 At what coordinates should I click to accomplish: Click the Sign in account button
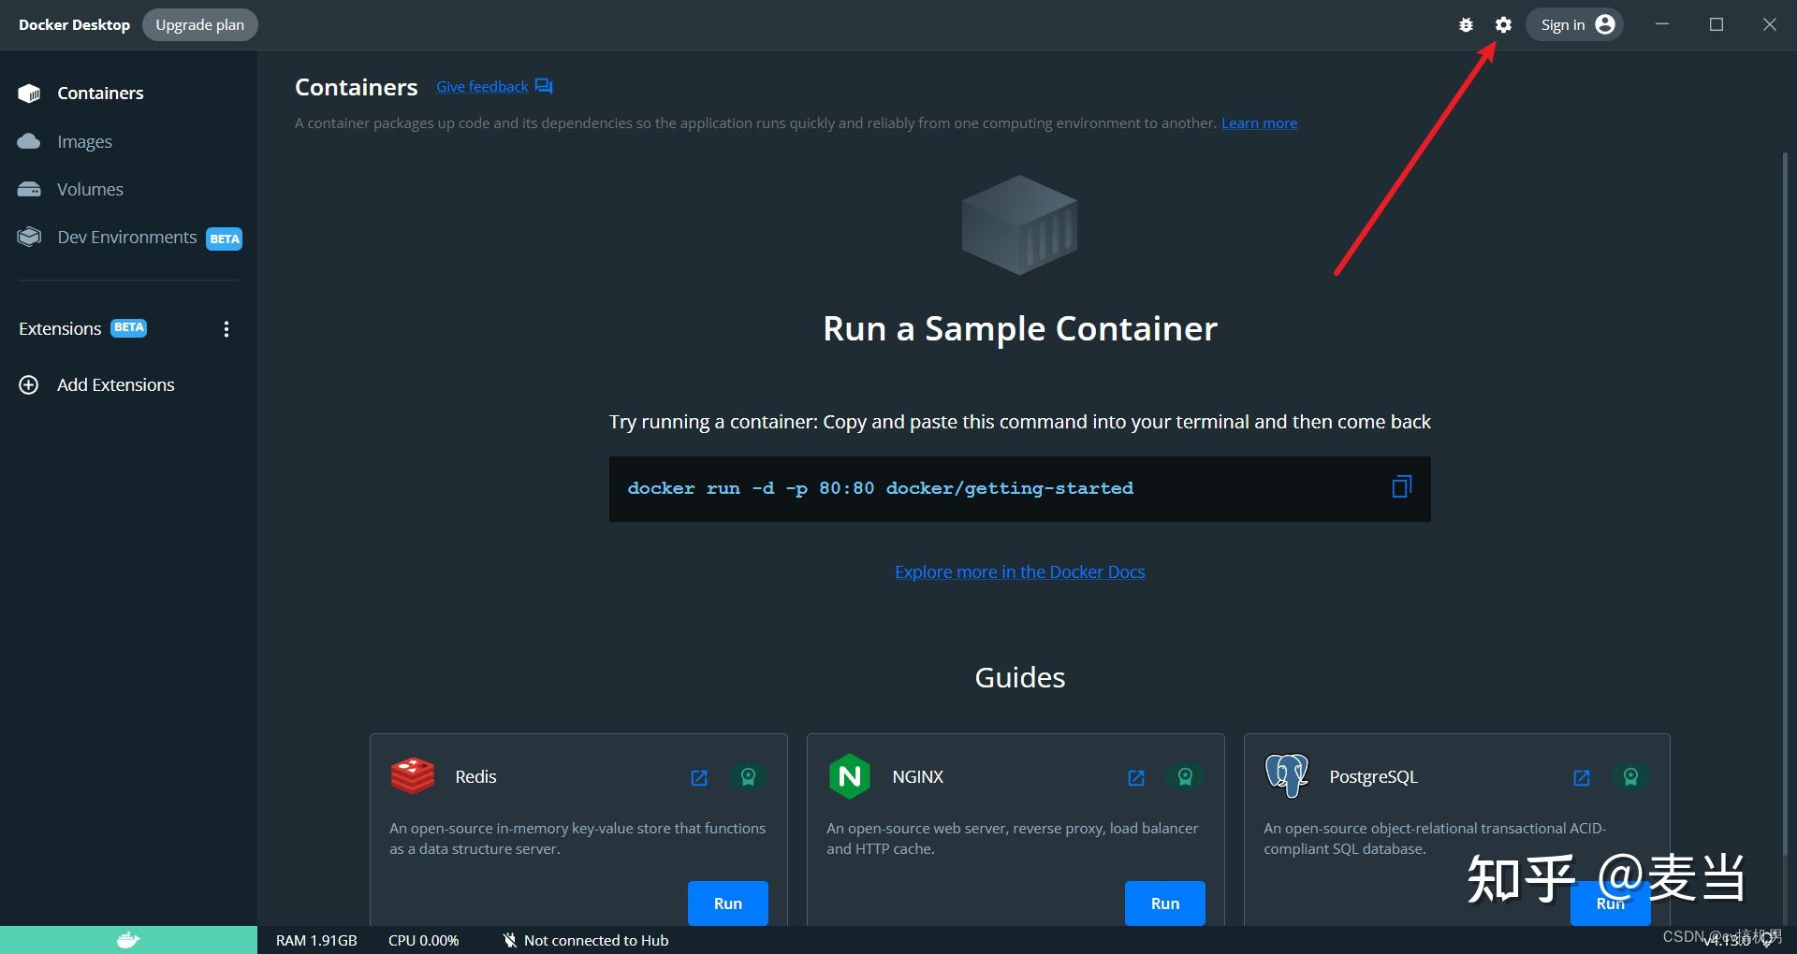pos(1575,24)
